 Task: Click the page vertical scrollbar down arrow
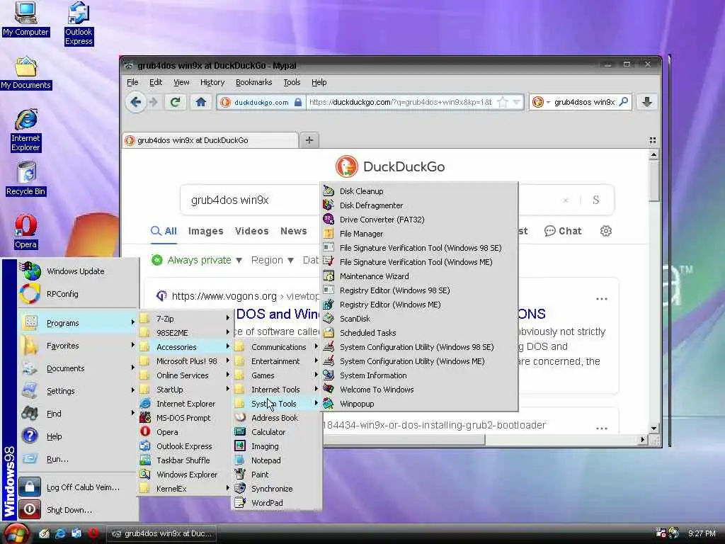tap(653, 429)
